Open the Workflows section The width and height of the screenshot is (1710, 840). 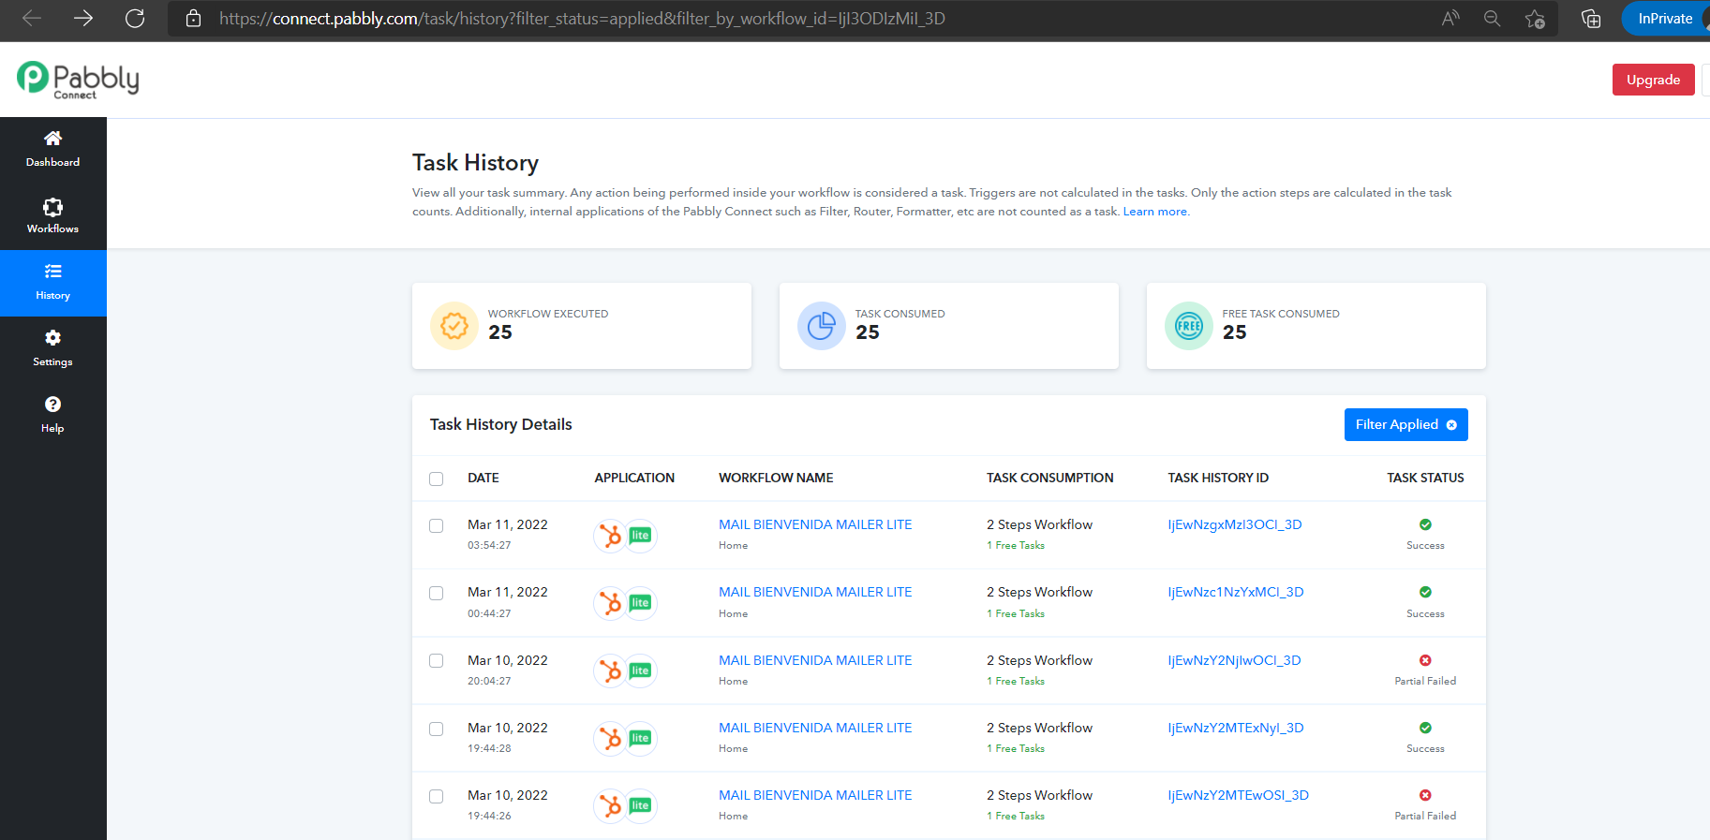coord(53,216)
